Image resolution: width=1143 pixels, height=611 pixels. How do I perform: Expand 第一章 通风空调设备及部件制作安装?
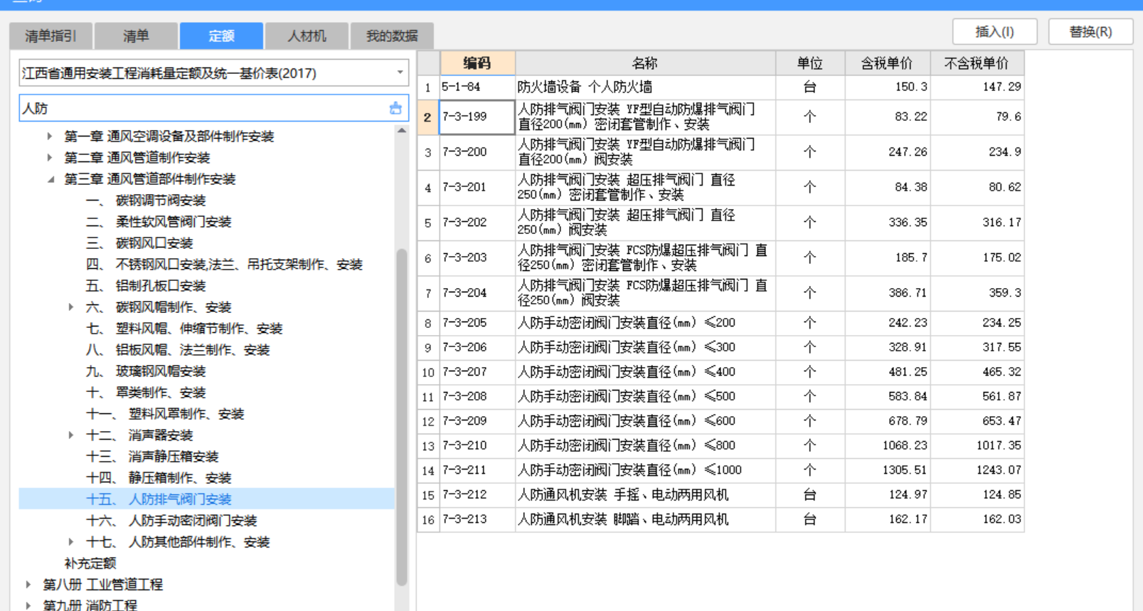(49, 136)
